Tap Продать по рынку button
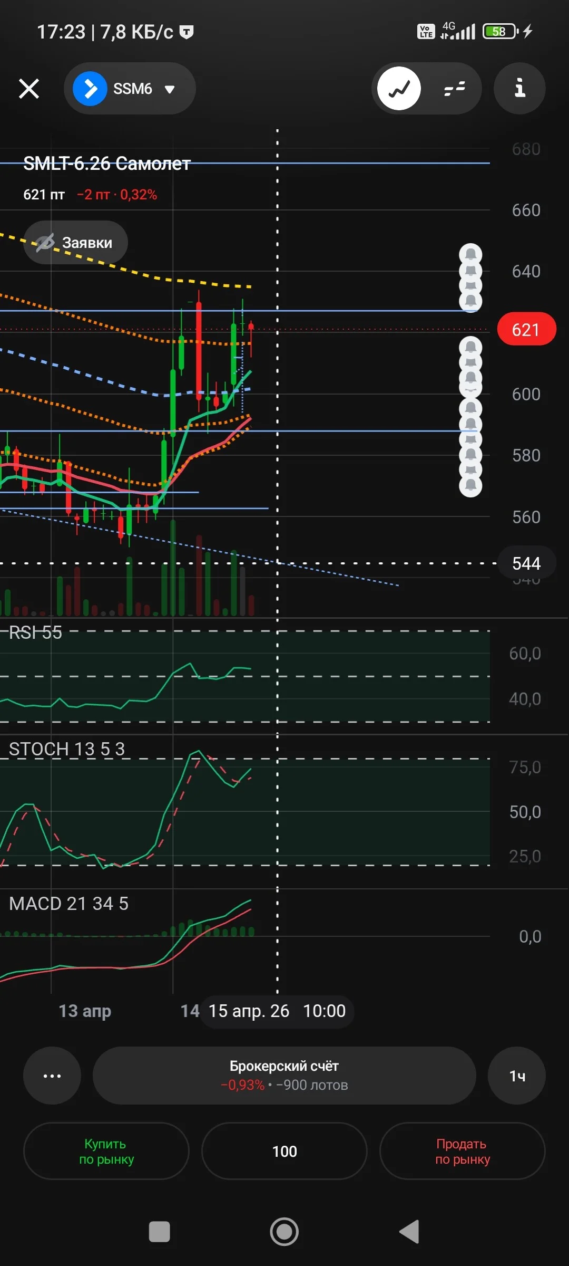The height and width of the screenshot is (1266, 569). click(x=463, y=1152)
